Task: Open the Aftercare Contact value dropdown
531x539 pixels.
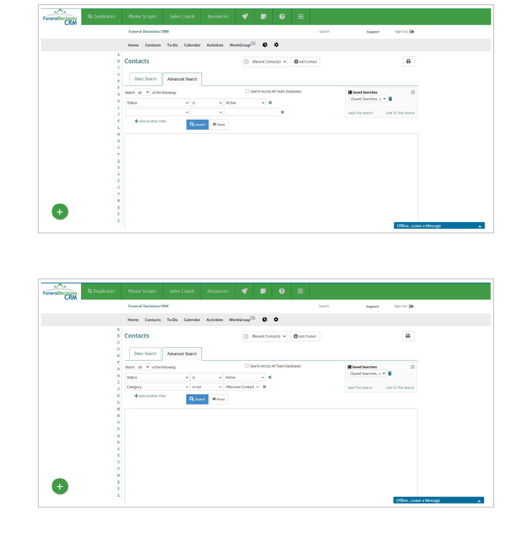Action: (x=242, y=387)
